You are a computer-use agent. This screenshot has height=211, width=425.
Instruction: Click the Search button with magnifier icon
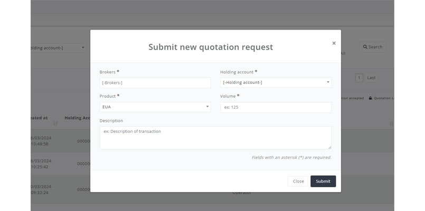[x=373, y=47]
